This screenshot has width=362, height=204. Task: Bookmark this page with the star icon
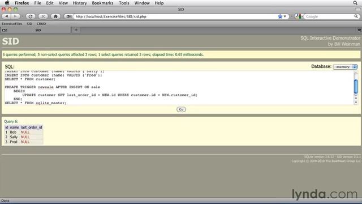(280, 16)
